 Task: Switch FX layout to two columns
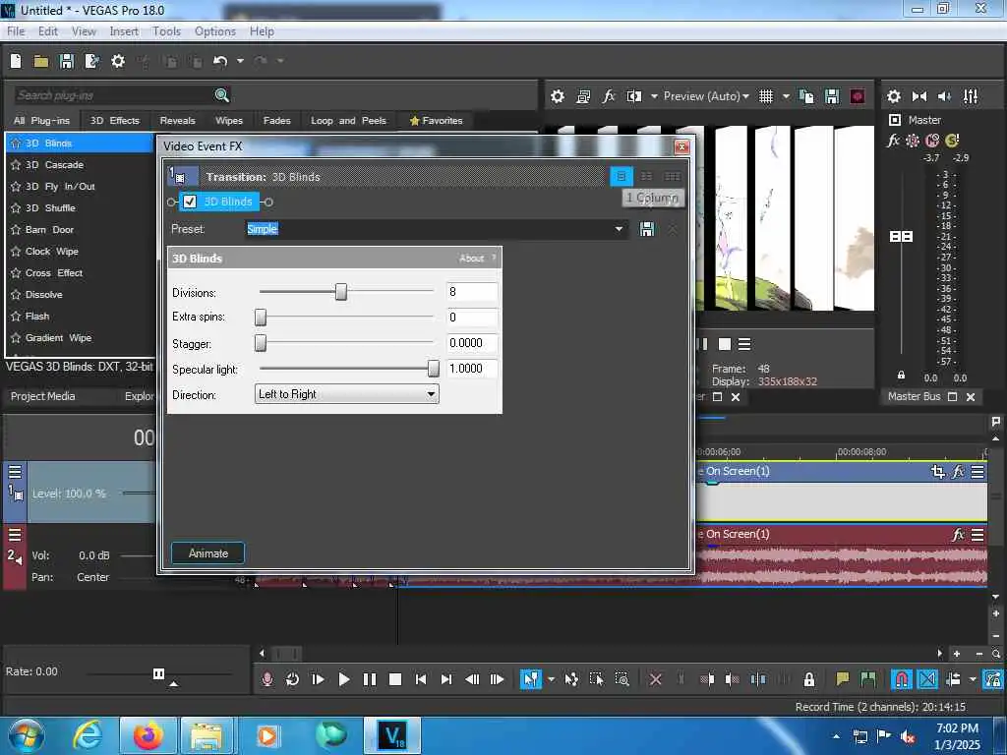tap(647, 176)
